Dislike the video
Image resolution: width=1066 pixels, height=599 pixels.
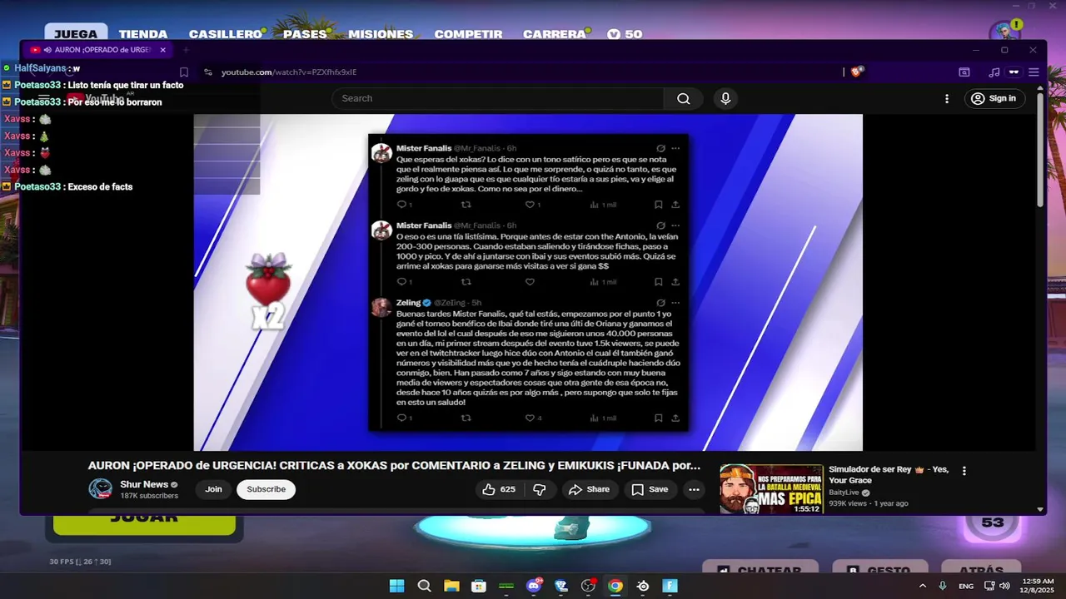tap(539, 489)
